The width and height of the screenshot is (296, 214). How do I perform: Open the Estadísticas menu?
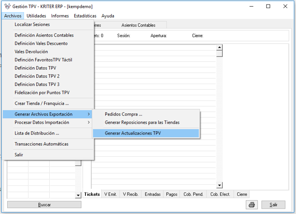click(x=85, y=16)
